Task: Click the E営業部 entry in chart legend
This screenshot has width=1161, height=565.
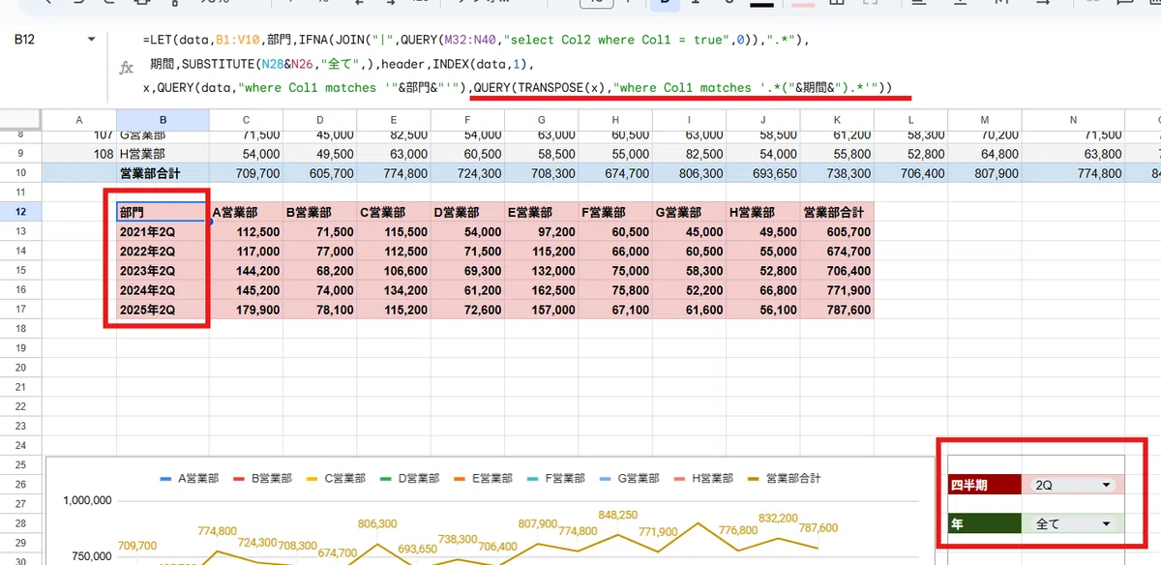Action: point(483,478)
